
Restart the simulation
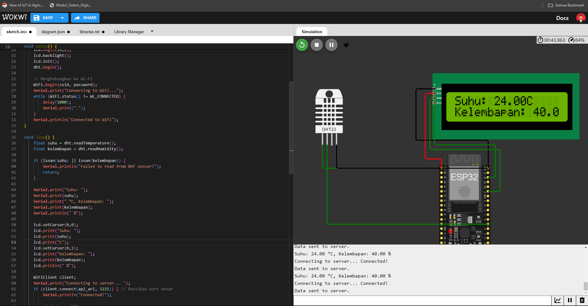302,45
